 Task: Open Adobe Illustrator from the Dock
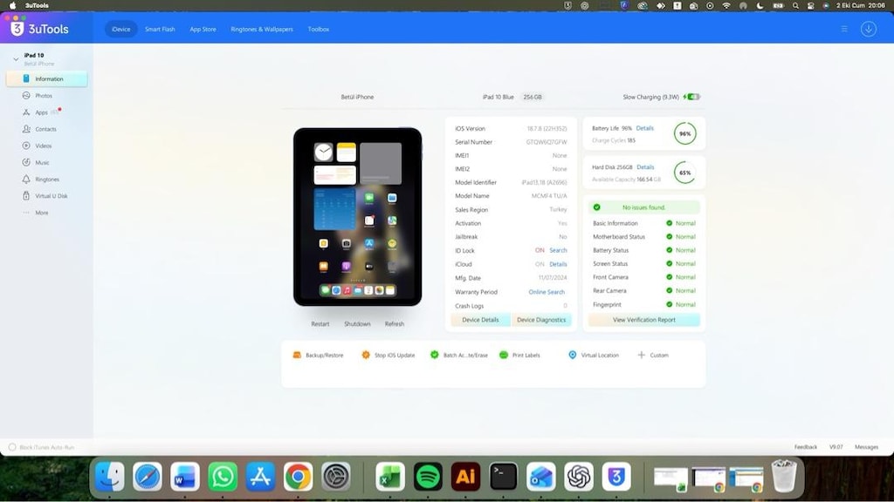465,477
